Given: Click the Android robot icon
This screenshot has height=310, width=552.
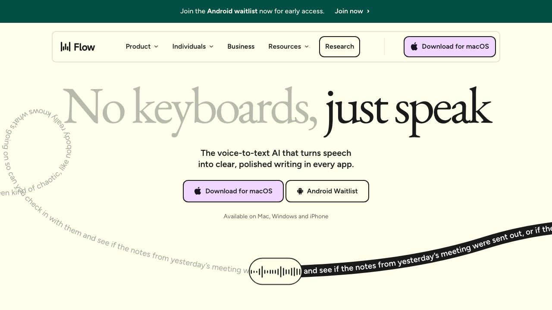Looking at the screenshot, I should pyautogui.click(x=300, y=191).
